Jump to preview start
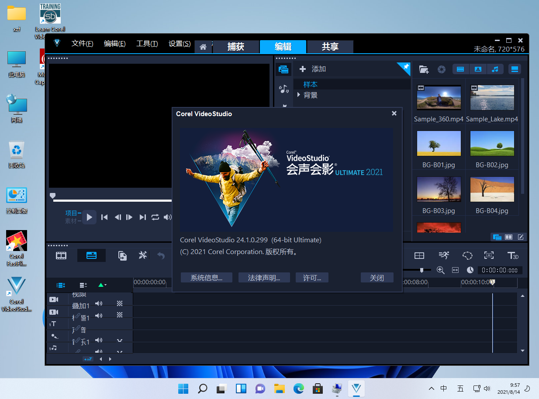 (104, 217)
